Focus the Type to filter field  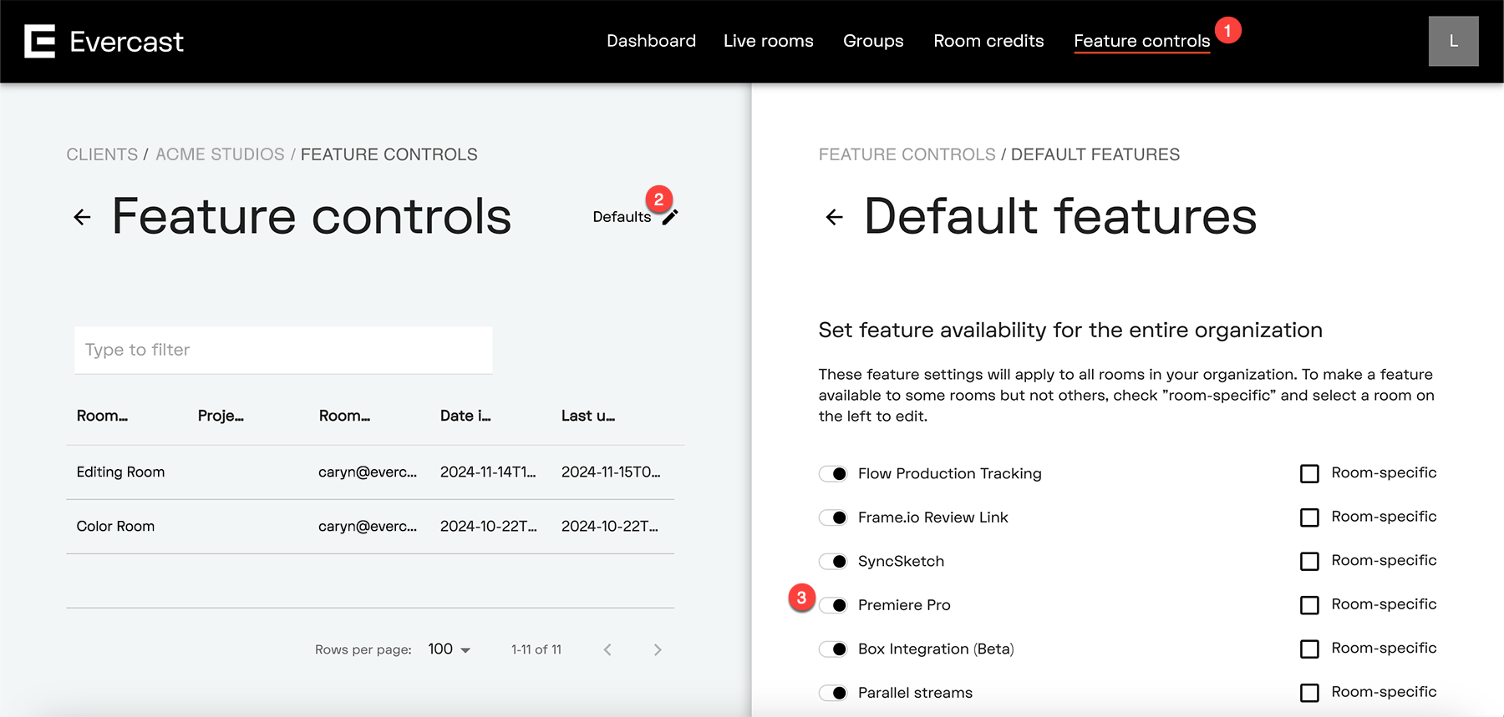tap(283, 350)
